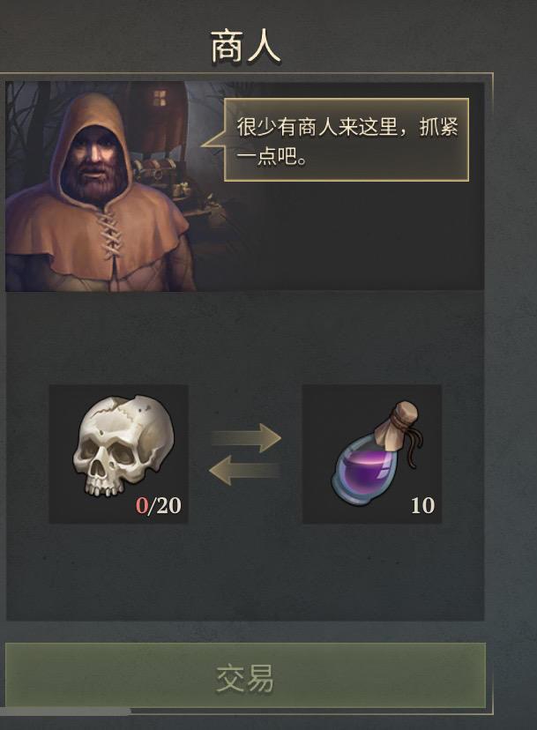Click the 商人 title heading
This screenshot has width=537, height=730.
(x=245, y=47)
